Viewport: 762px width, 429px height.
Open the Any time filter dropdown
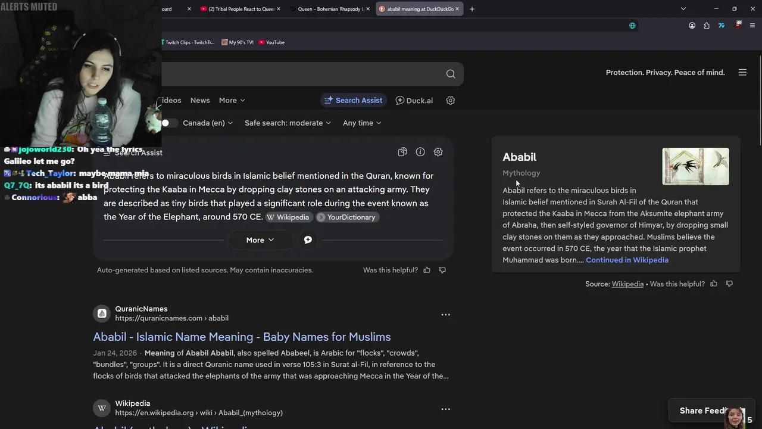pyautogui.click(x=362, y=123)
